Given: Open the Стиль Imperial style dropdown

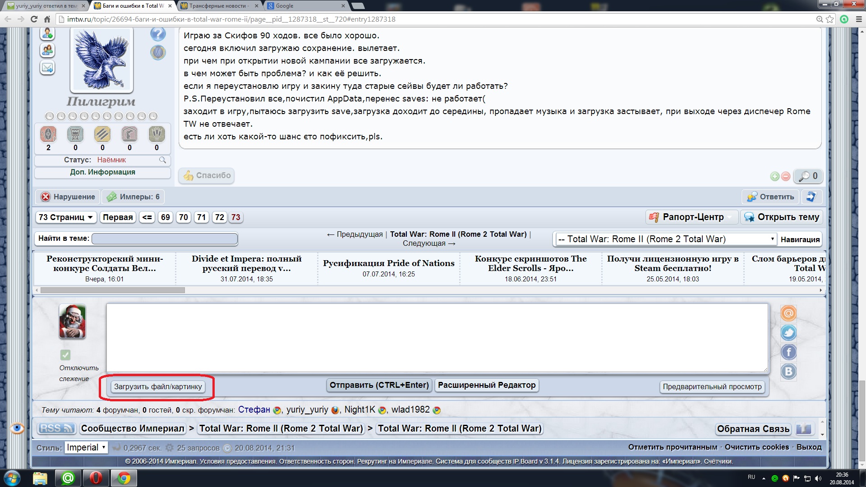Looking at the screenshot, I should coord(86,447).
